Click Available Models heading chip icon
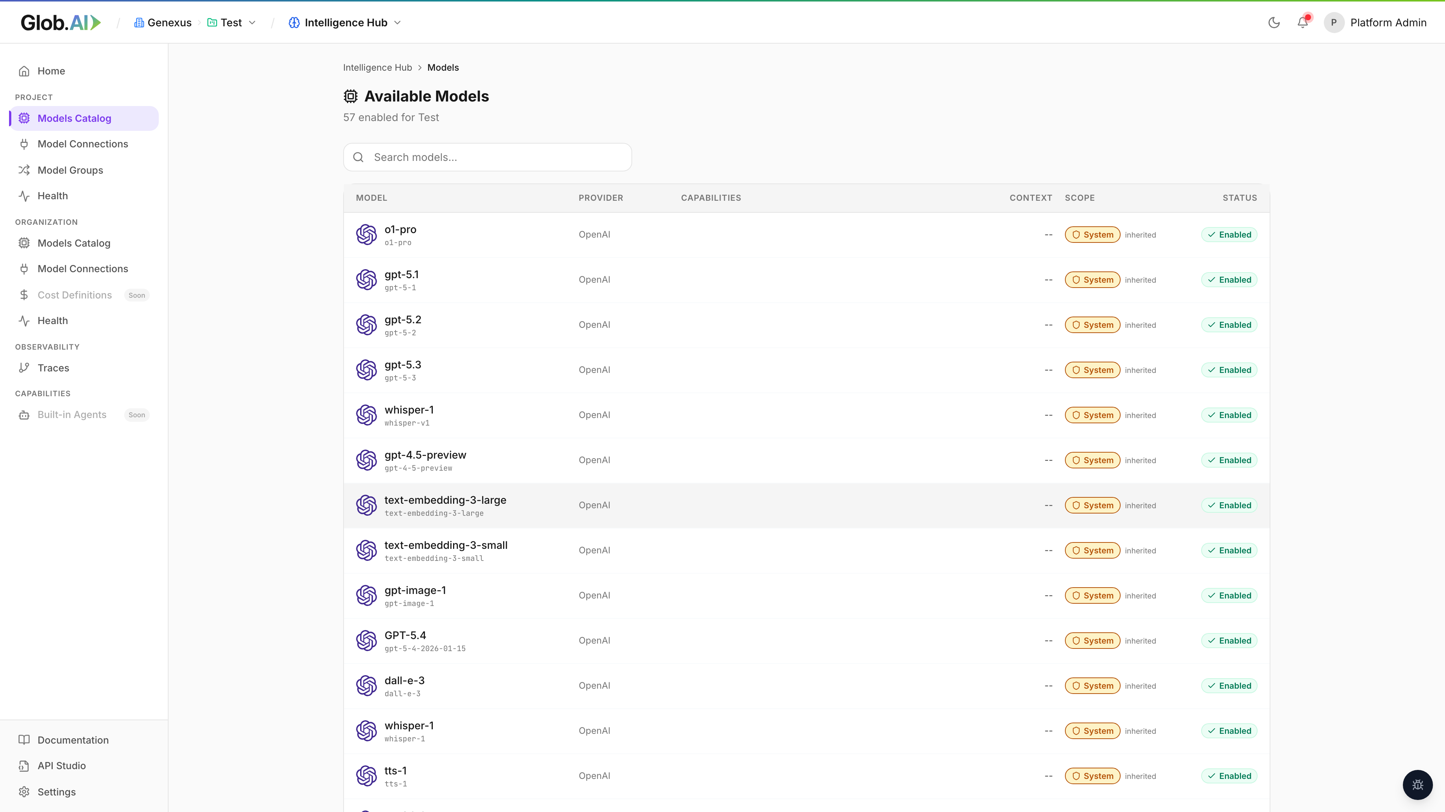The image size is (1445, 812). click(351, 96)
